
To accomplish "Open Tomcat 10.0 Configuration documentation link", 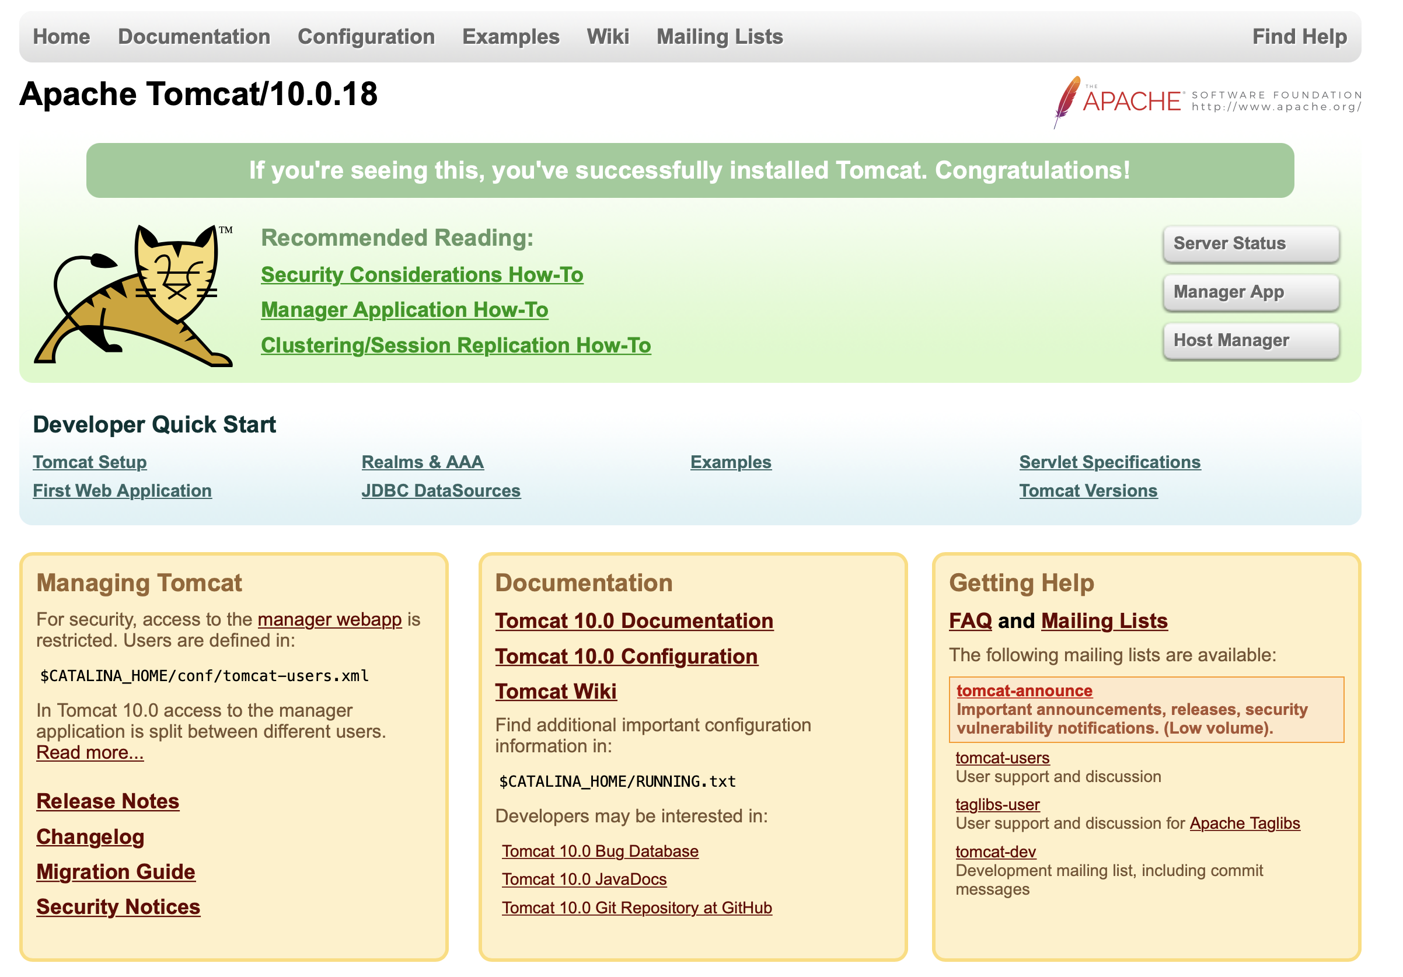I will (626, 656).
